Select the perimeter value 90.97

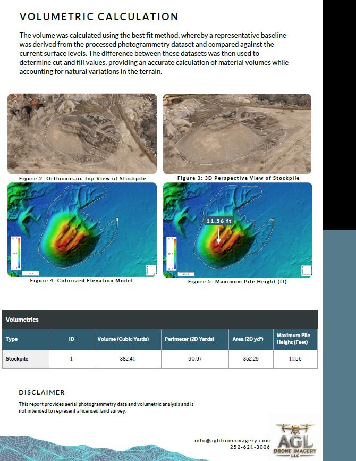[x=195, y=359]
